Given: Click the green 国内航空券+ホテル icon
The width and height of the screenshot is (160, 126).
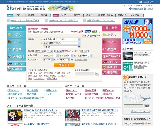Looking at the screenshot, I should pyautogui.click(x=128, y=67).
